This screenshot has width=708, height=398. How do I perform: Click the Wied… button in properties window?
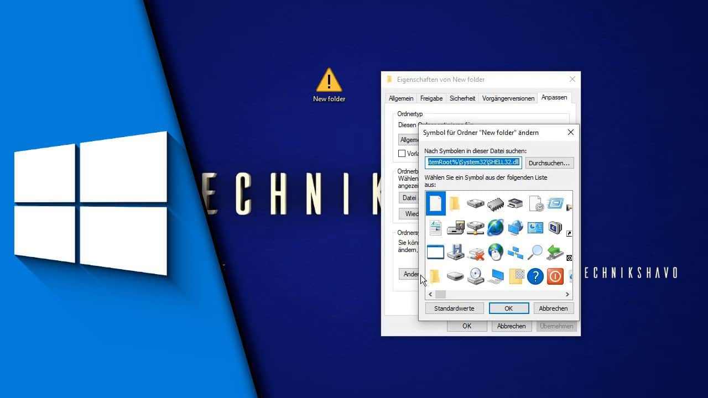click(x=408, y=214)
